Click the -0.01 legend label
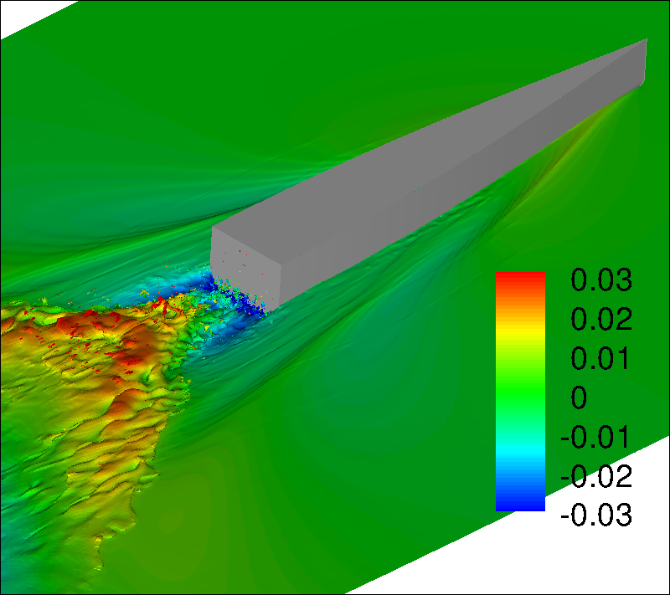This screenshot has width=670, height=595. point(595,437)
